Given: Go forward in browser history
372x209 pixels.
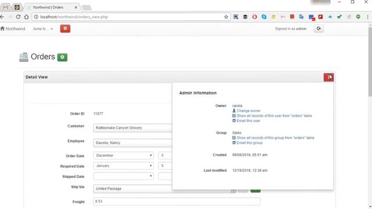Looking at the screenshot, I should click(10, 17).
